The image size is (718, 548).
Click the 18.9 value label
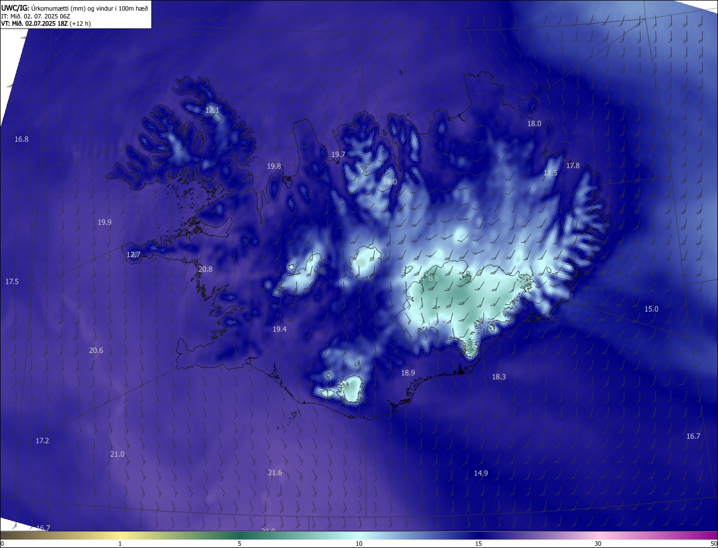(x=408, y=373)
